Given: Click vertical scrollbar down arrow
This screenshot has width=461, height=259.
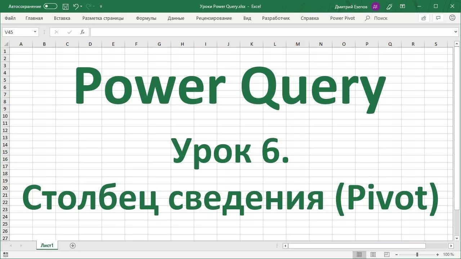Looking at the screenshot, I should [x=457, y=238].
